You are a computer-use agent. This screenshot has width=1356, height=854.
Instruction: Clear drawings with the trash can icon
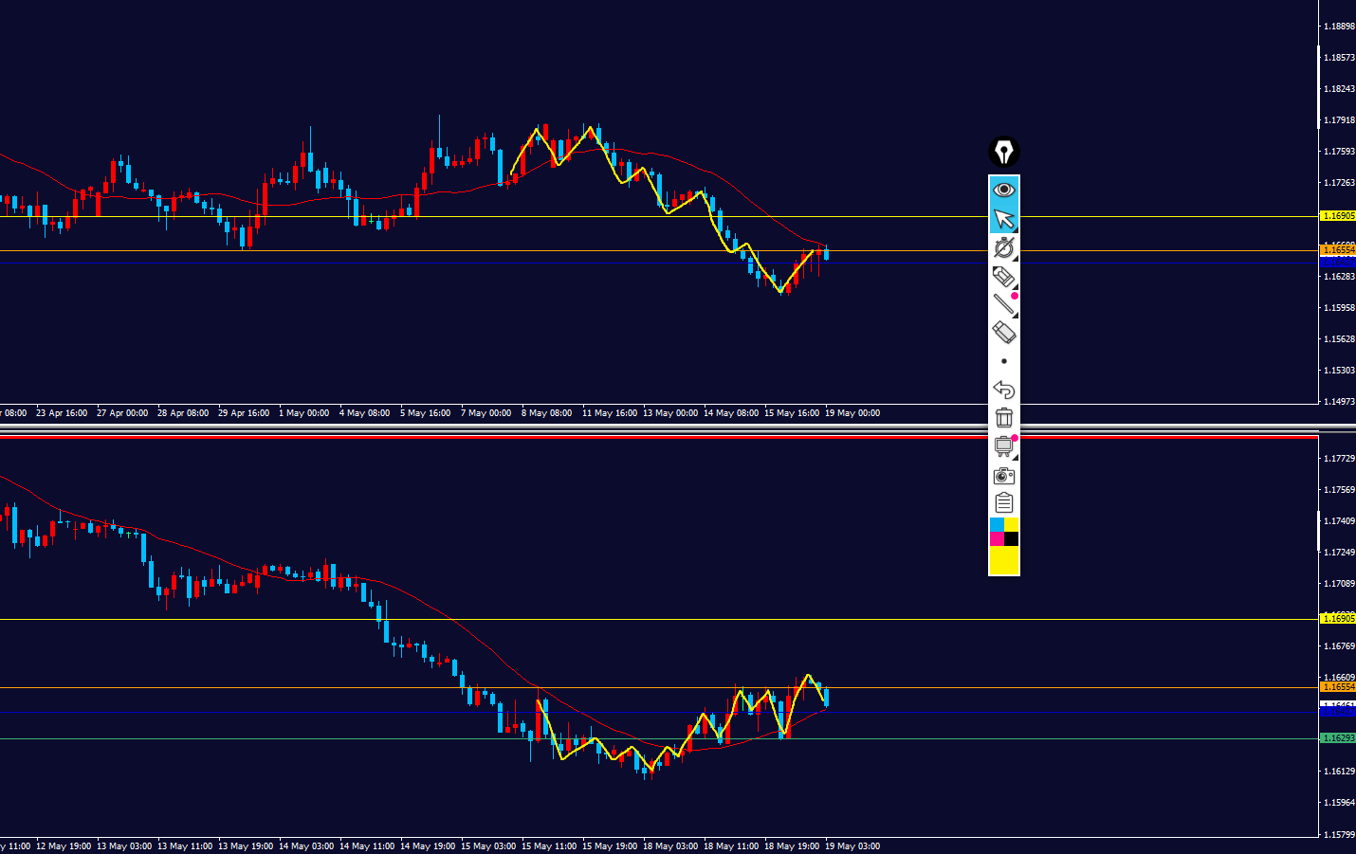tap(1003, 417)
